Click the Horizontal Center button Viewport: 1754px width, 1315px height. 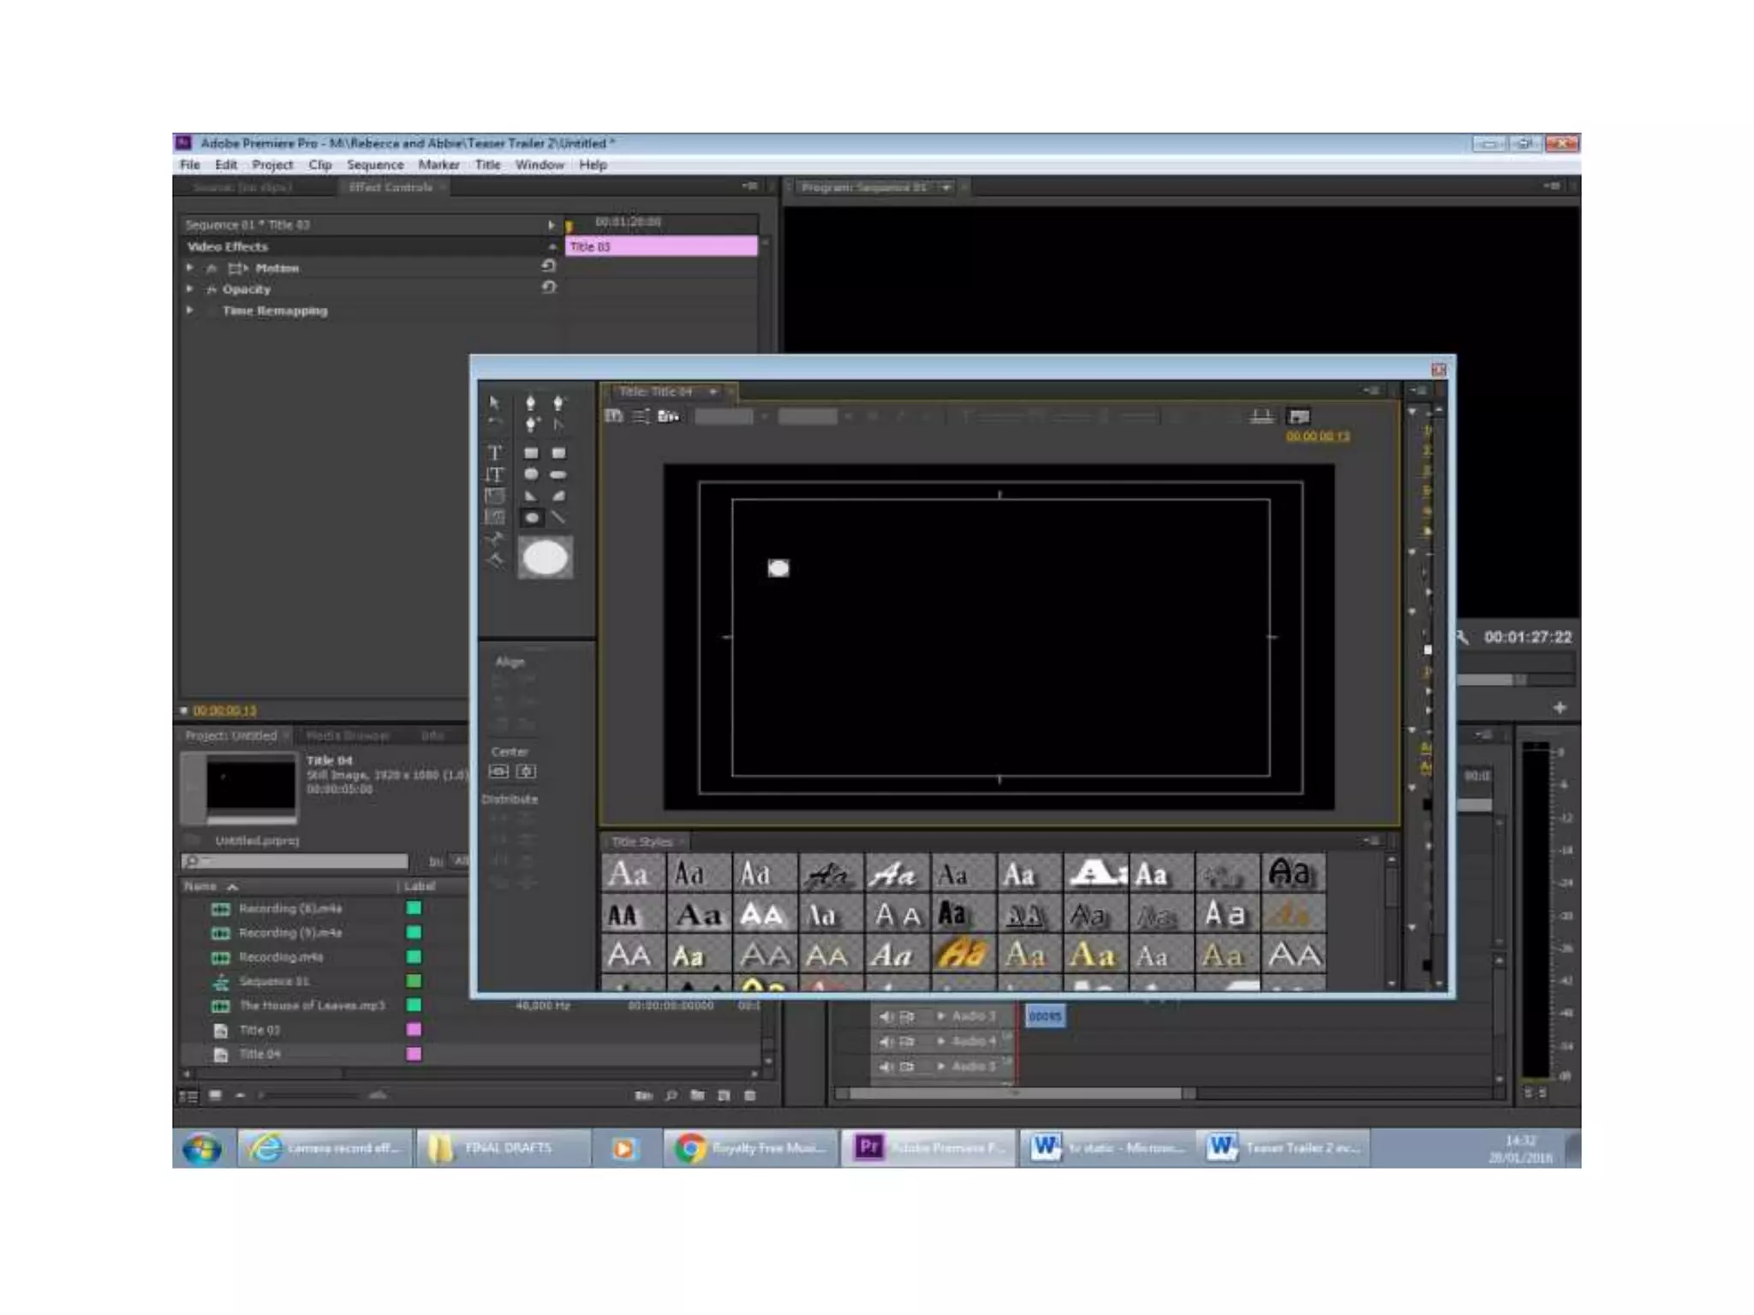point(498,771)
